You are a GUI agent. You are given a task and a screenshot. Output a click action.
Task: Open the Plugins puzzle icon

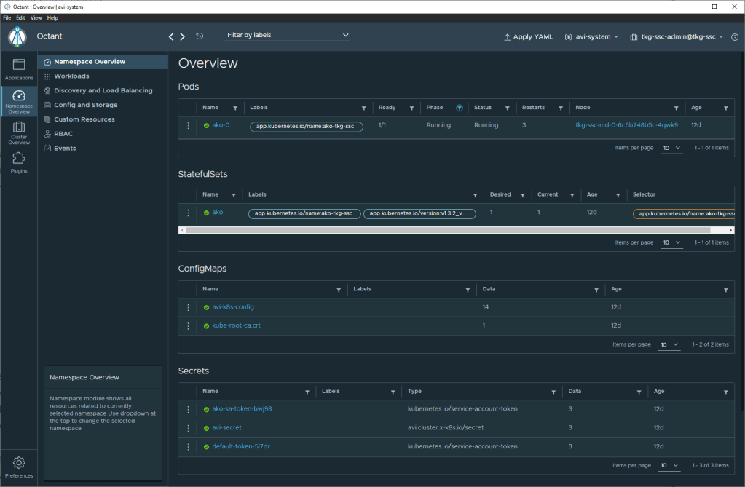click(x=19, y=162)
